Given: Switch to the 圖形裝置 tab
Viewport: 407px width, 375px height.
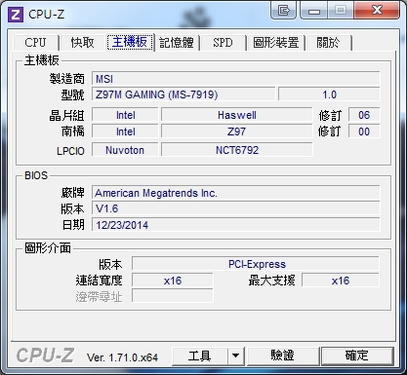Looking at the screenshot, I should [276, 43].
